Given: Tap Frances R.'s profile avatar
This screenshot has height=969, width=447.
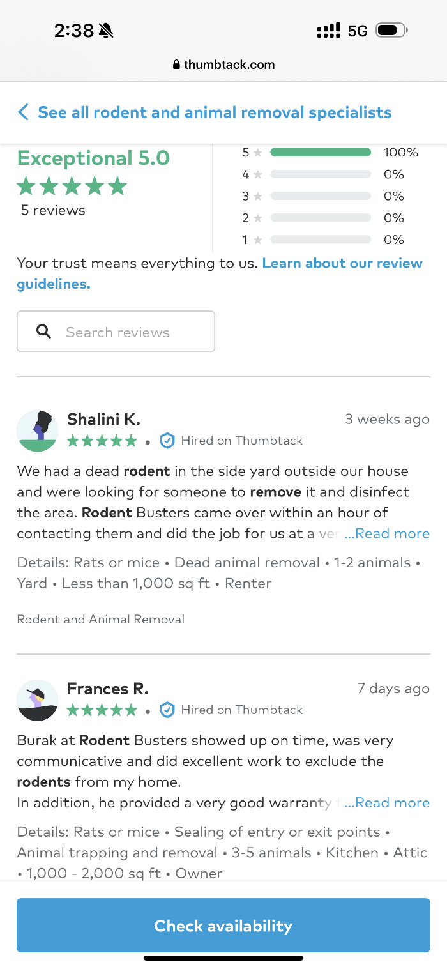Looking at the screenshot, I should tap(38, 701).
